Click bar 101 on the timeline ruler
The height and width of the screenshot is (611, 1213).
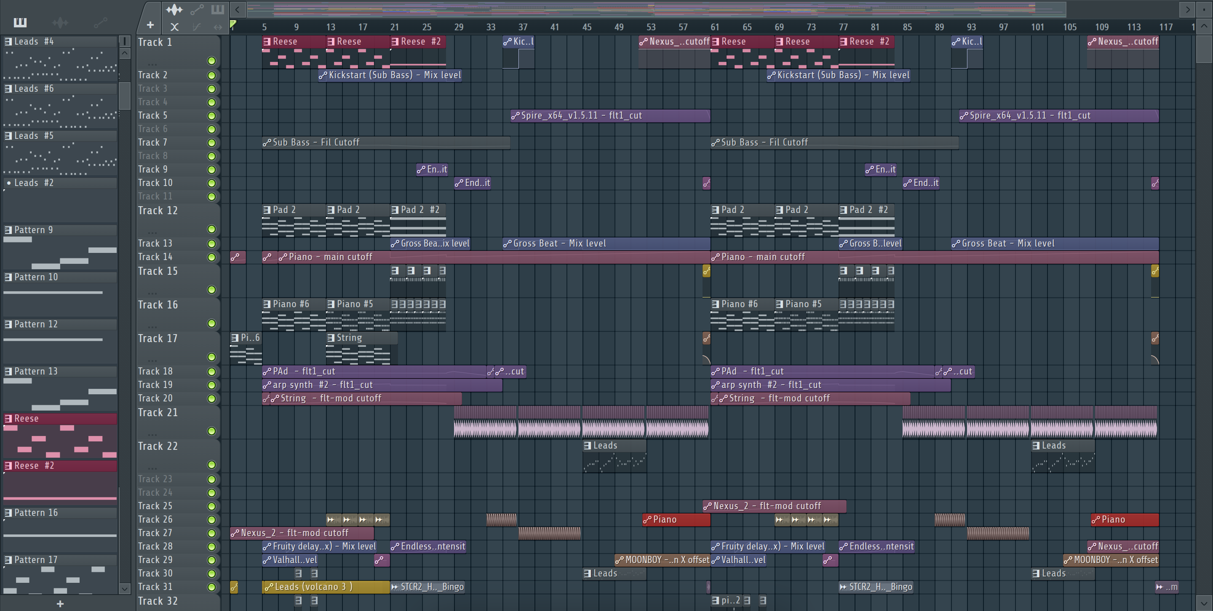[x=1037, y=27]
